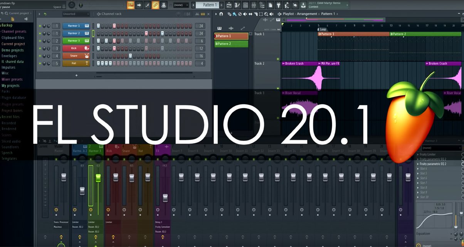464x247 pixels.
Task: Click the Save/export icon in top toolbar
Action: tap(303, 5)
